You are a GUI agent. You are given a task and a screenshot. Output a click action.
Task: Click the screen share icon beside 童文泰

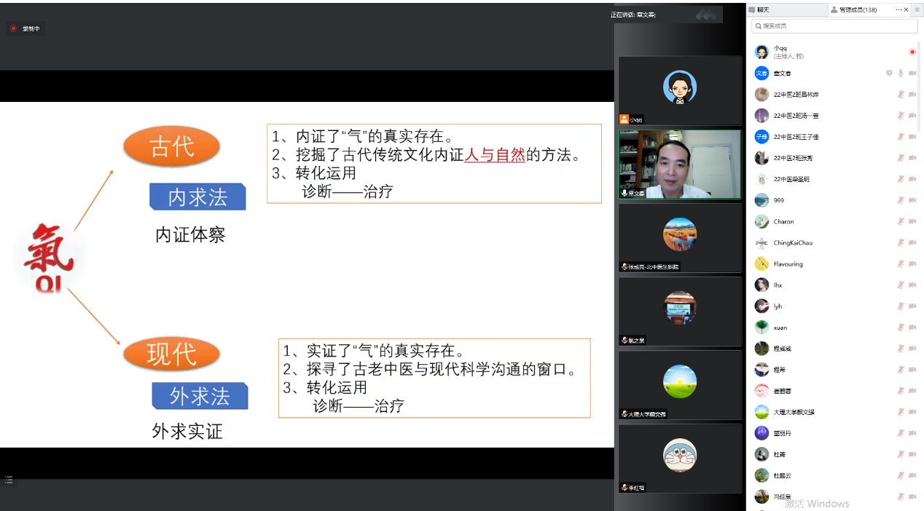[889, 74]
